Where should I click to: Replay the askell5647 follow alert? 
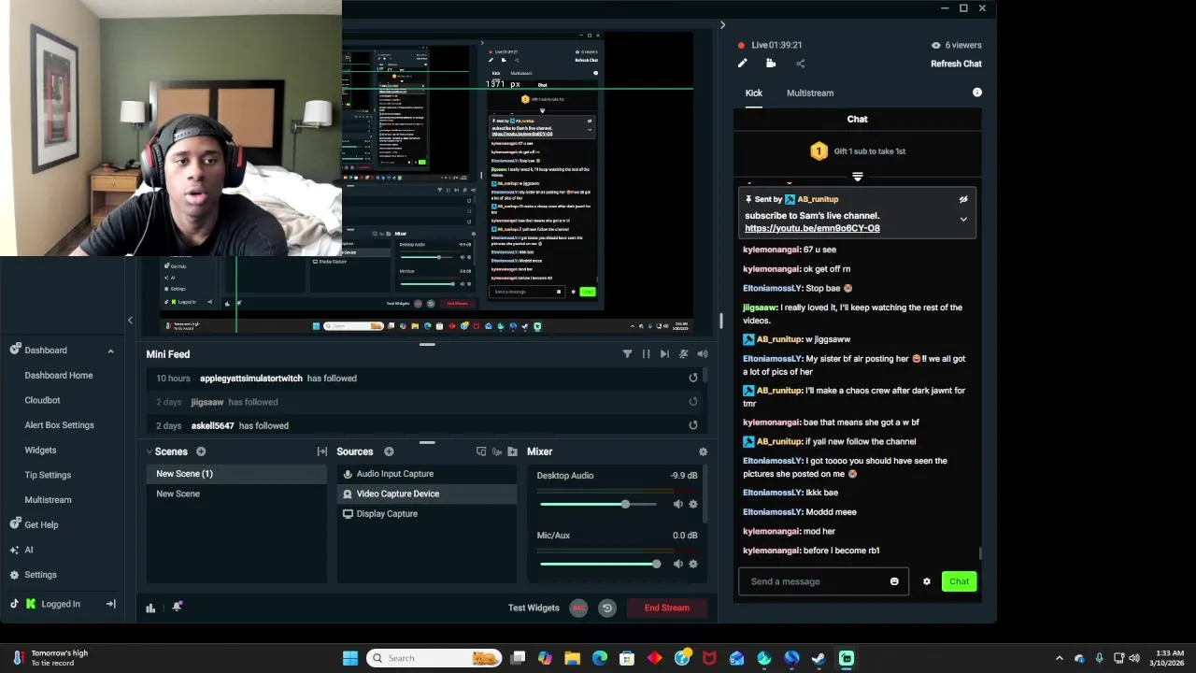click(693, 425)
